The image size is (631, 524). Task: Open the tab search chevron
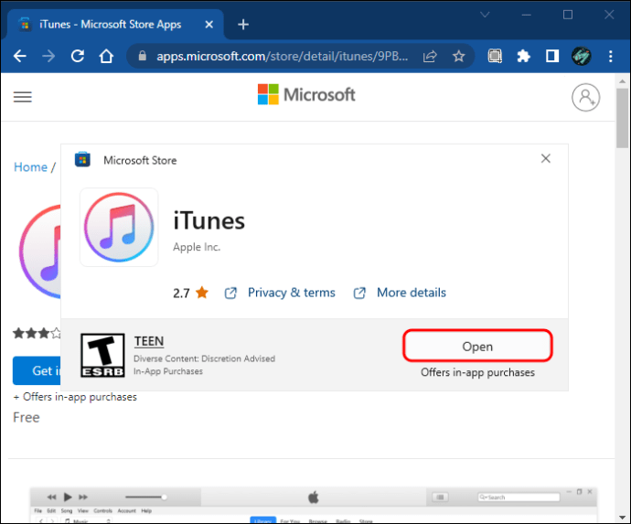(485, 15)
